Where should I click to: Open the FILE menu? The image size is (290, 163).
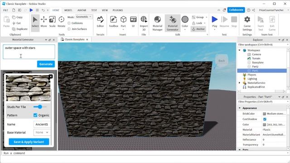point(5,10)
